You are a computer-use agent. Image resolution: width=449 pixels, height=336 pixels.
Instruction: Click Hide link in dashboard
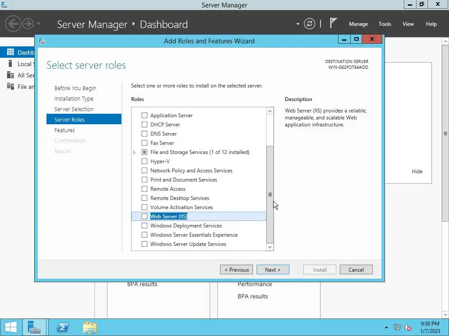tap(417, 171)
